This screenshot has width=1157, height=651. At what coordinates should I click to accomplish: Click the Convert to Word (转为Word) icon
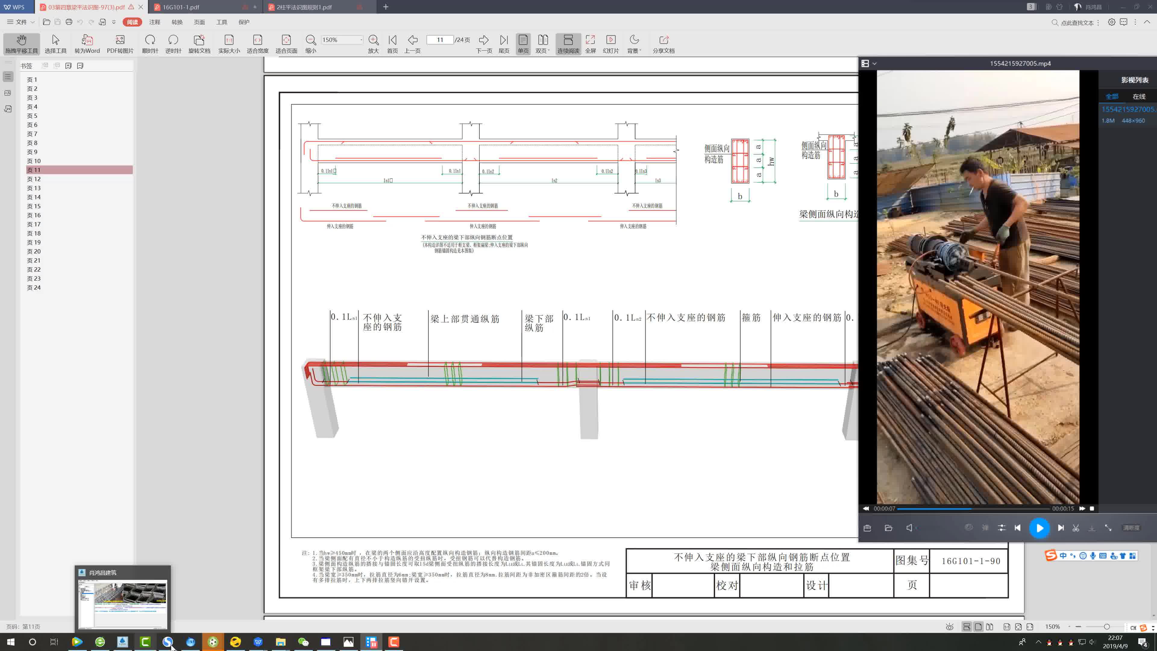tap(87, 40)
